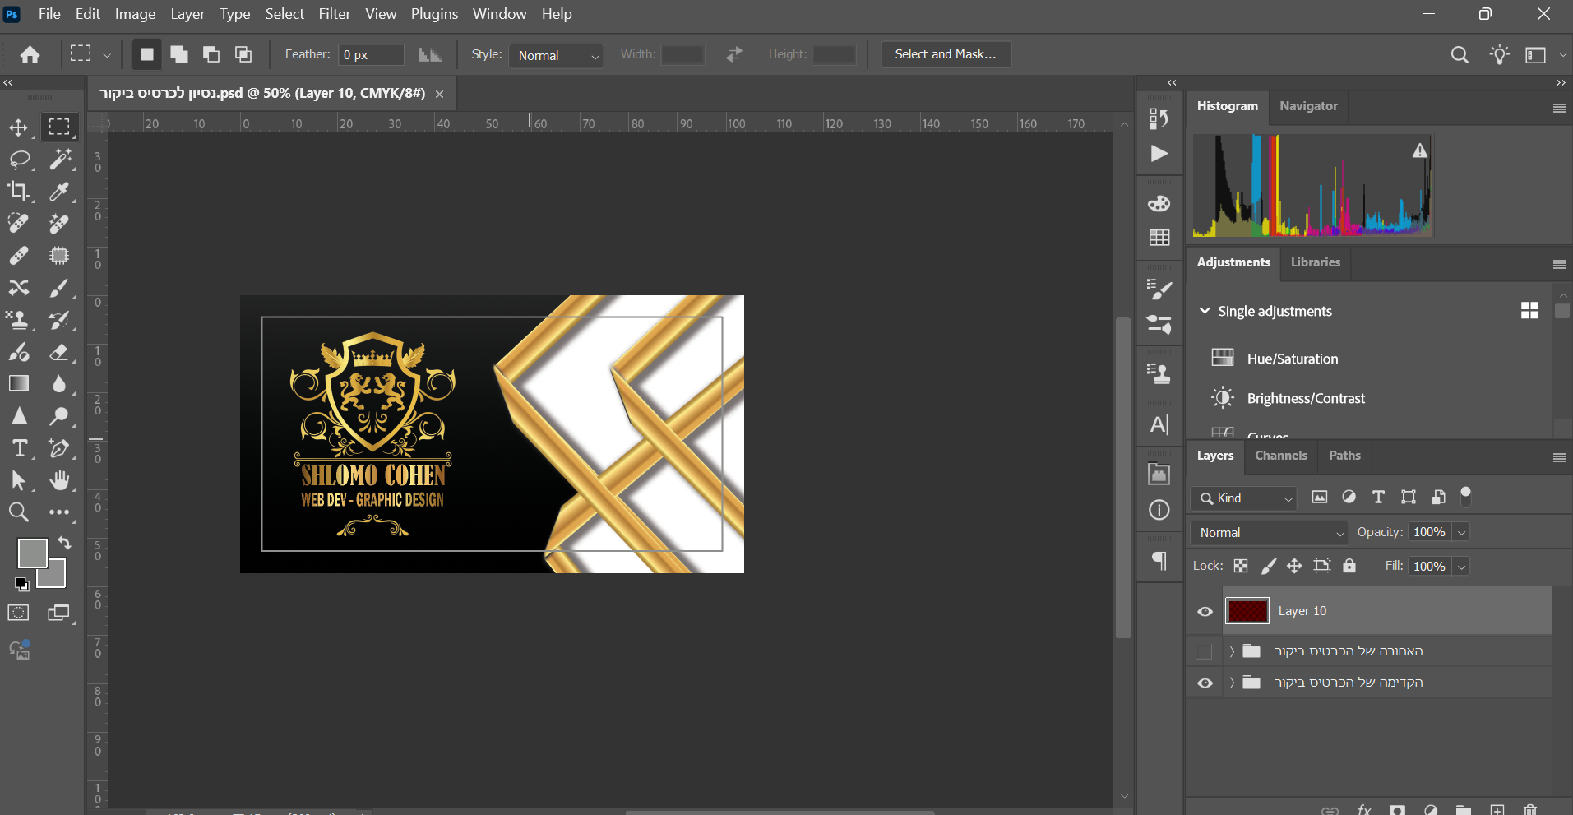Image resolution: width=1573 pixels, height=815 pixels.
Task: Open the layer blend mode dropdown
Action: click(x=1269, y=533)
